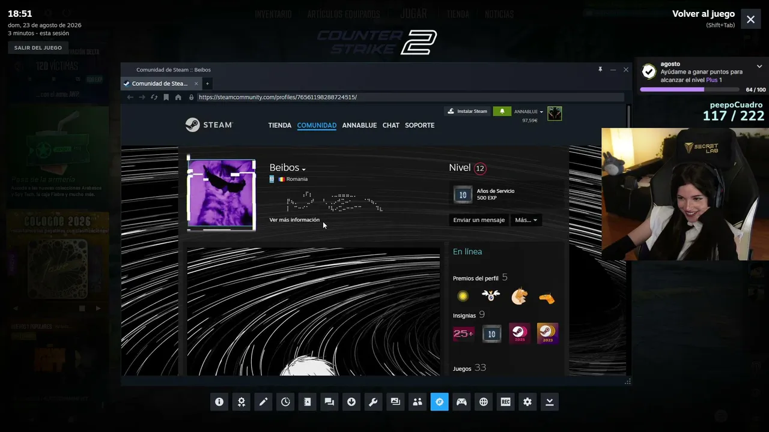Viewport: 769px width, 432px height.
Task: Open the CHAT menu item
Action: pos(391,125)
